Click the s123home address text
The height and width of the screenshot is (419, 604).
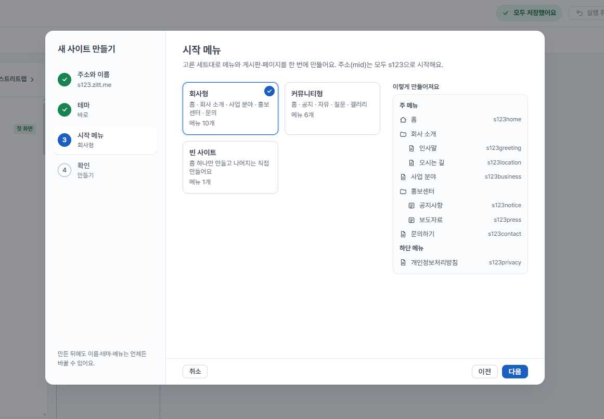coord(507,120)
